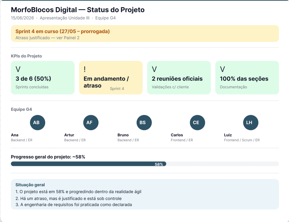Click 'Equipe G4' in the header subtitle
The width and height of the screenshot is (289, 222).
pyautogui.click(x=105, y=18)
